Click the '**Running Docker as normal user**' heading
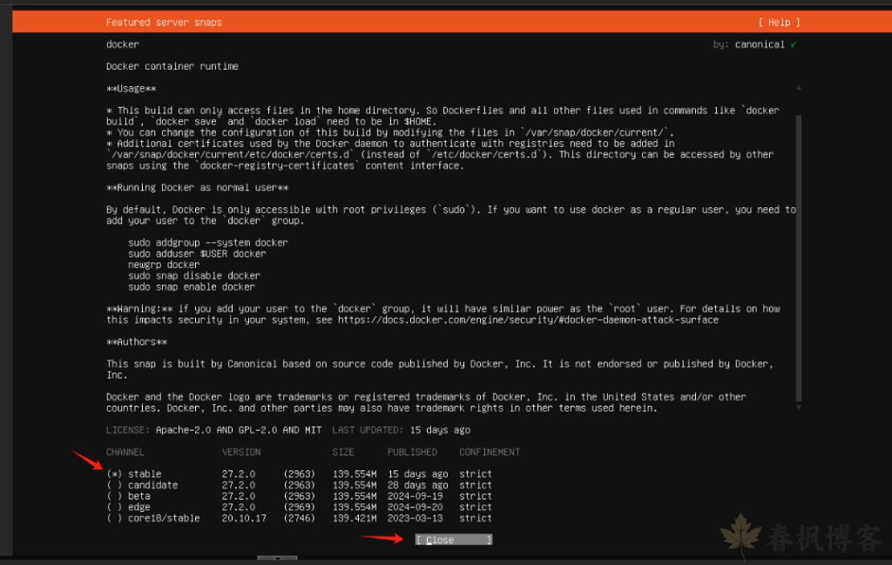This screenshot has width=892, height=565. point(198,187)
